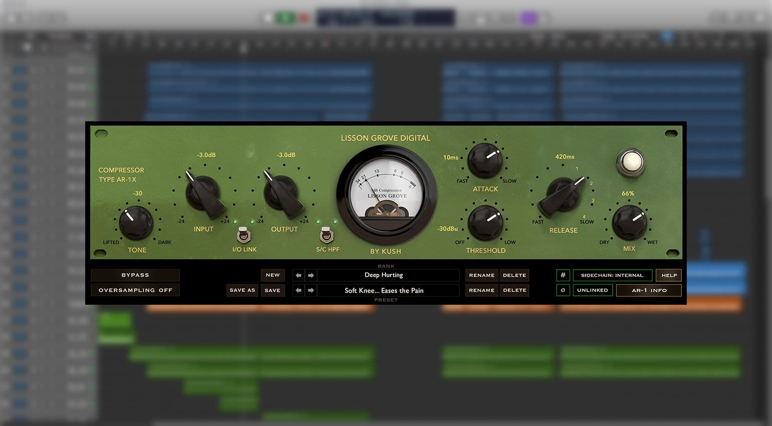Open the AR-1 INFO panel
The width and height of the screenshot is (772, 426).
[649, 290]
